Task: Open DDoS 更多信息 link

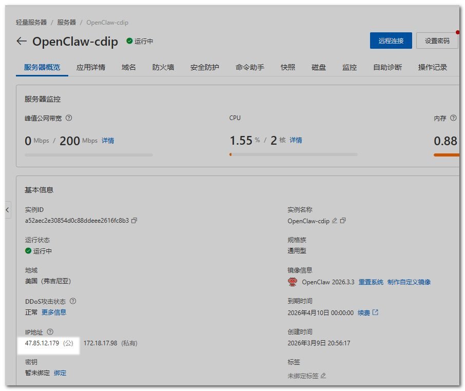Action: [x=54, y=312]
